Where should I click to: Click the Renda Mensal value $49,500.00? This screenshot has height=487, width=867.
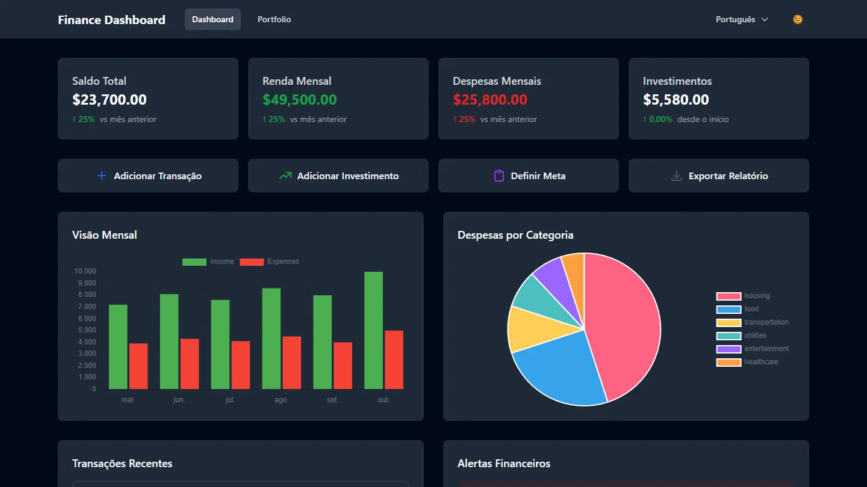300,100
